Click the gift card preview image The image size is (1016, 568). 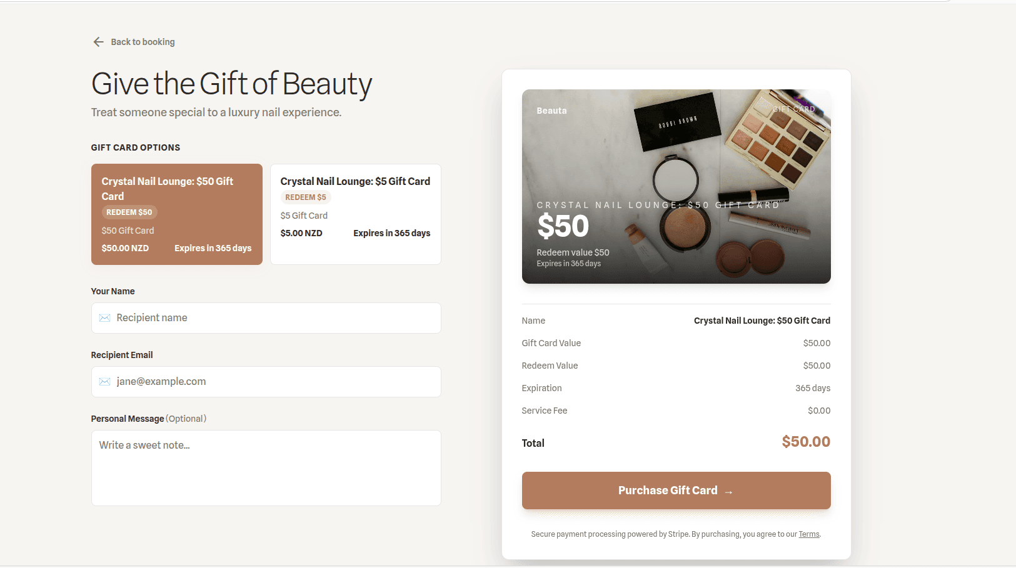pyautogui.click(x=676, y=186)
